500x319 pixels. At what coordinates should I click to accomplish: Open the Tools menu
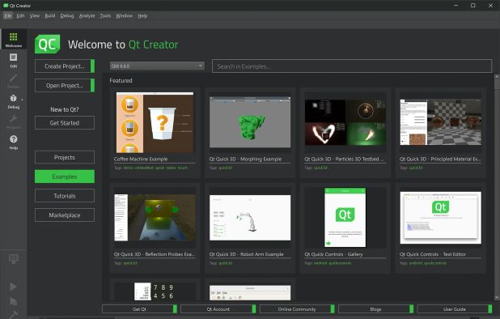pos(105,15)
